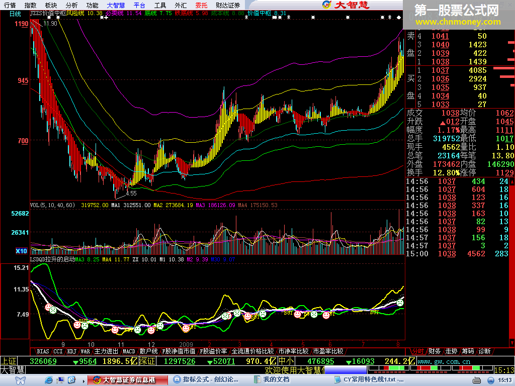Switch side panel to 诊断 tab
Screen dimensions: 515x386
point(484,351)
